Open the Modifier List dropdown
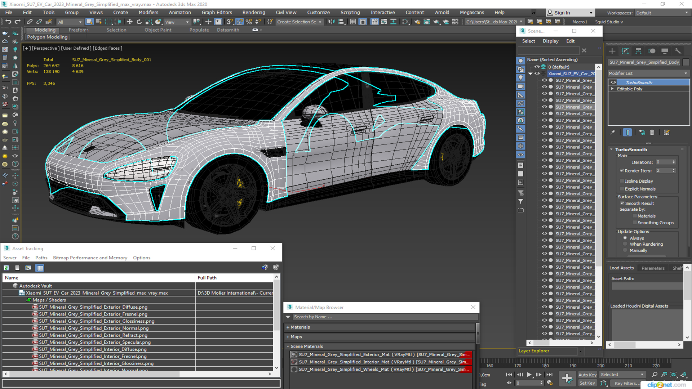Screen dimensions: 692x389 tap(648, 73)
